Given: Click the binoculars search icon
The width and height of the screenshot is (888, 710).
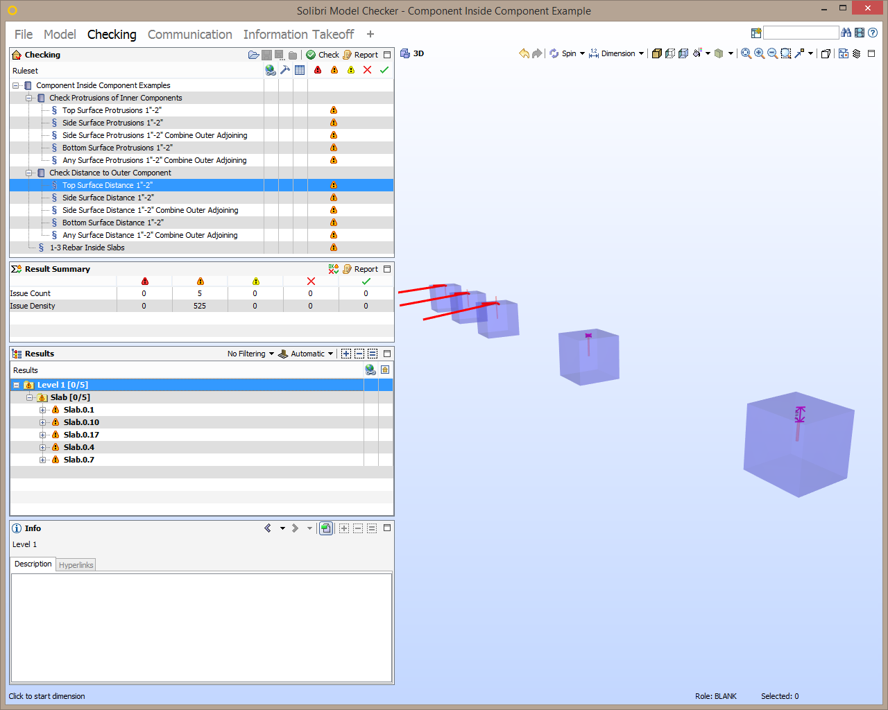Looking at the screenshot, I should (846, 33).
